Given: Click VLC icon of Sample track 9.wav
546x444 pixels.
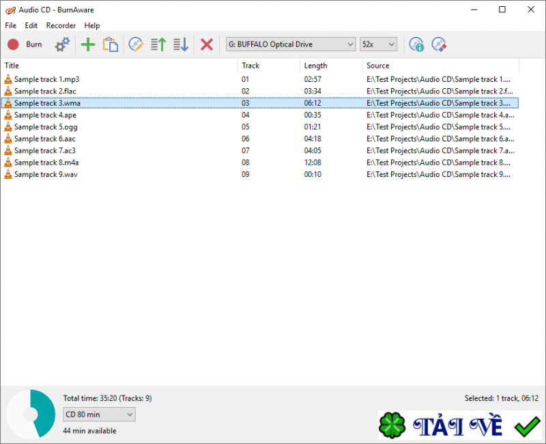Looking at the screenshot, I should coord(8,174).
